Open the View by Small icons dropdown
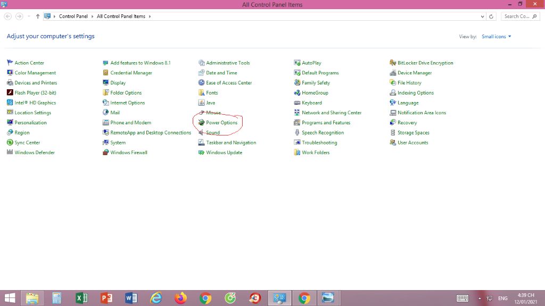Image resolution: width=545 pixels, height=306 pixels. 497,37
